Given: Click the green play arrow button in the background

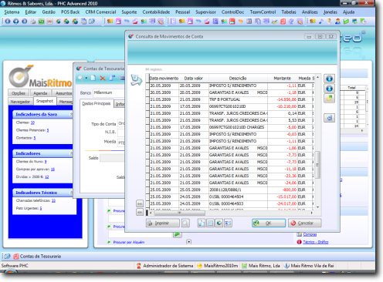Looking at the screenshot, I should coord(178,234).
